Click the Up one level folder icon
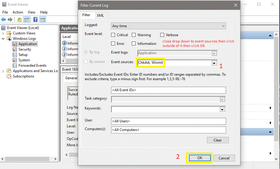 (19, 19)
